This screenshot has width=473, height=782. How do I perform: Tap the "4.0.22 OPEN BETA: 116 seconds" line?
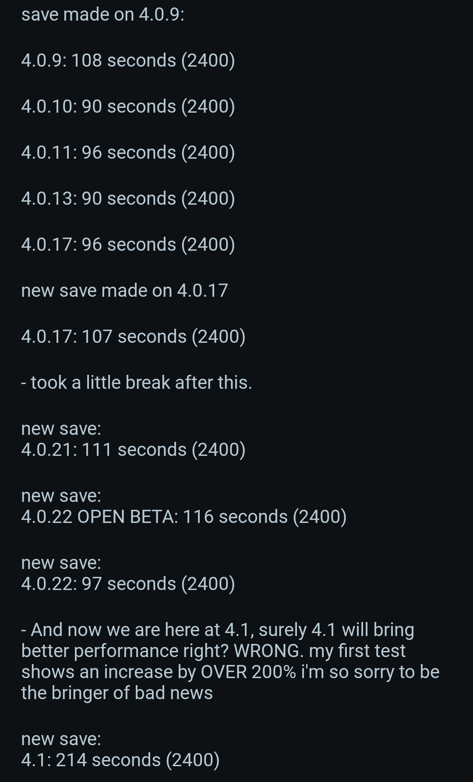click(184, 517)
